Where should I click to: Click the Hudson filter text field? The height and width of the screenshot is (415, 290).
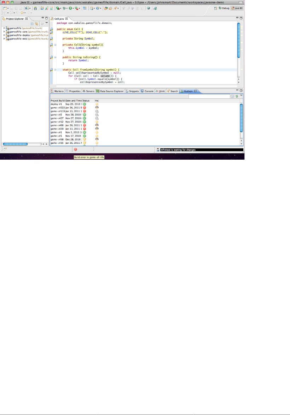(x=209, y=96)
